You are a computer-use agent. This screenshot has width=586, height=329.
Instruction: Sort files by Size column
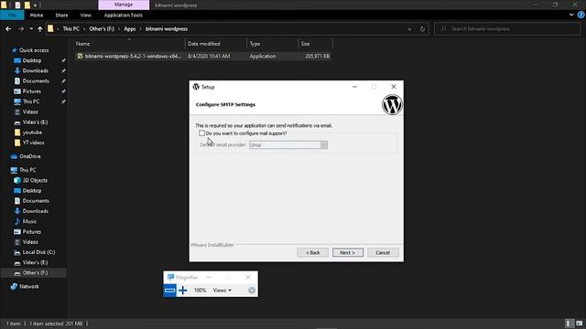[315, 44]
